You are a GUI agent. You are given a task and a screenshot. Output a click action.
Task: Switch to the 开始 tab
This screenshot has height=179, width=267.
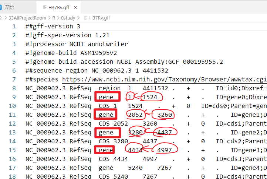click(9, 7)
